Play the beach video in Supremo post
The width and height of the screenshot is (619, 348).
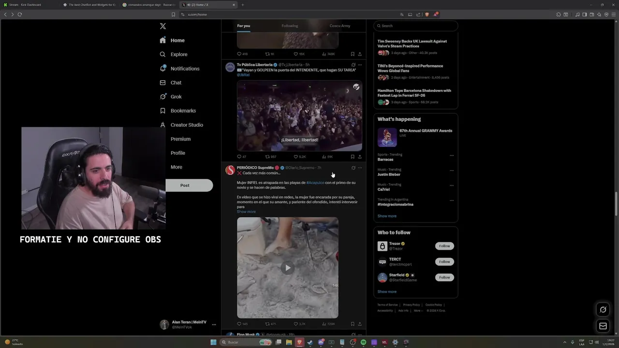[x=288, y=268]
